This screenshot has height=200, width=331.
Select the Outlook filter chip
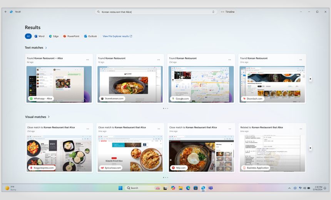[x=90, y=36]
